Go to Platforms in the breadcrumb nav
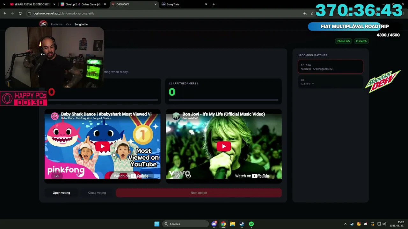 coord(57,24)
